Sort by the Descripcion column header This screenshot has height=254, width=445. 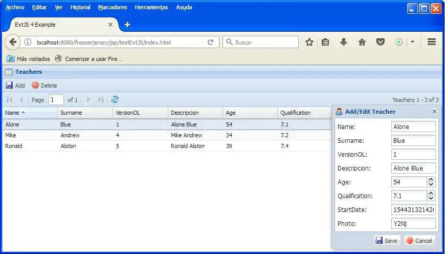(195, 113)
